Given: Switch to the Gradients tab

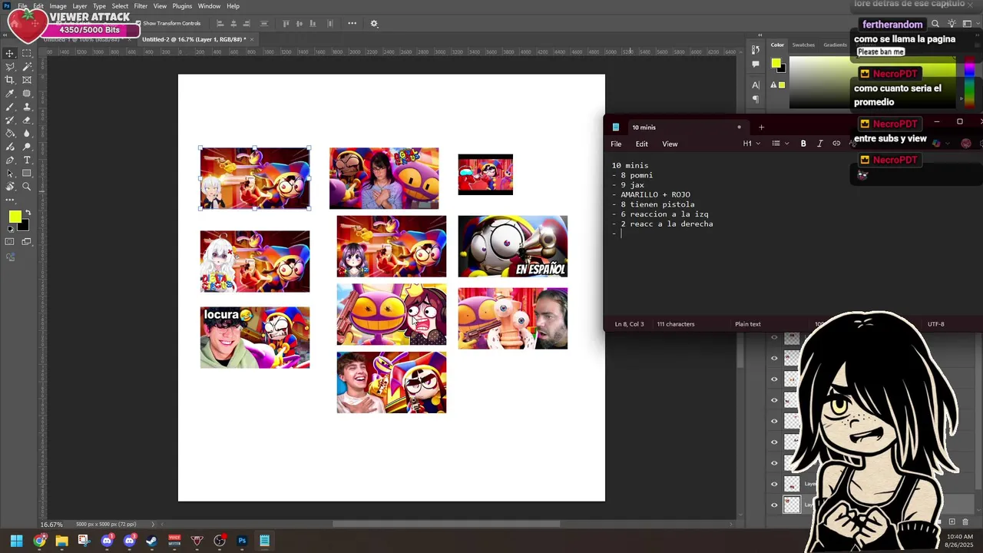Looking at the screenshot, I should 835,45.
